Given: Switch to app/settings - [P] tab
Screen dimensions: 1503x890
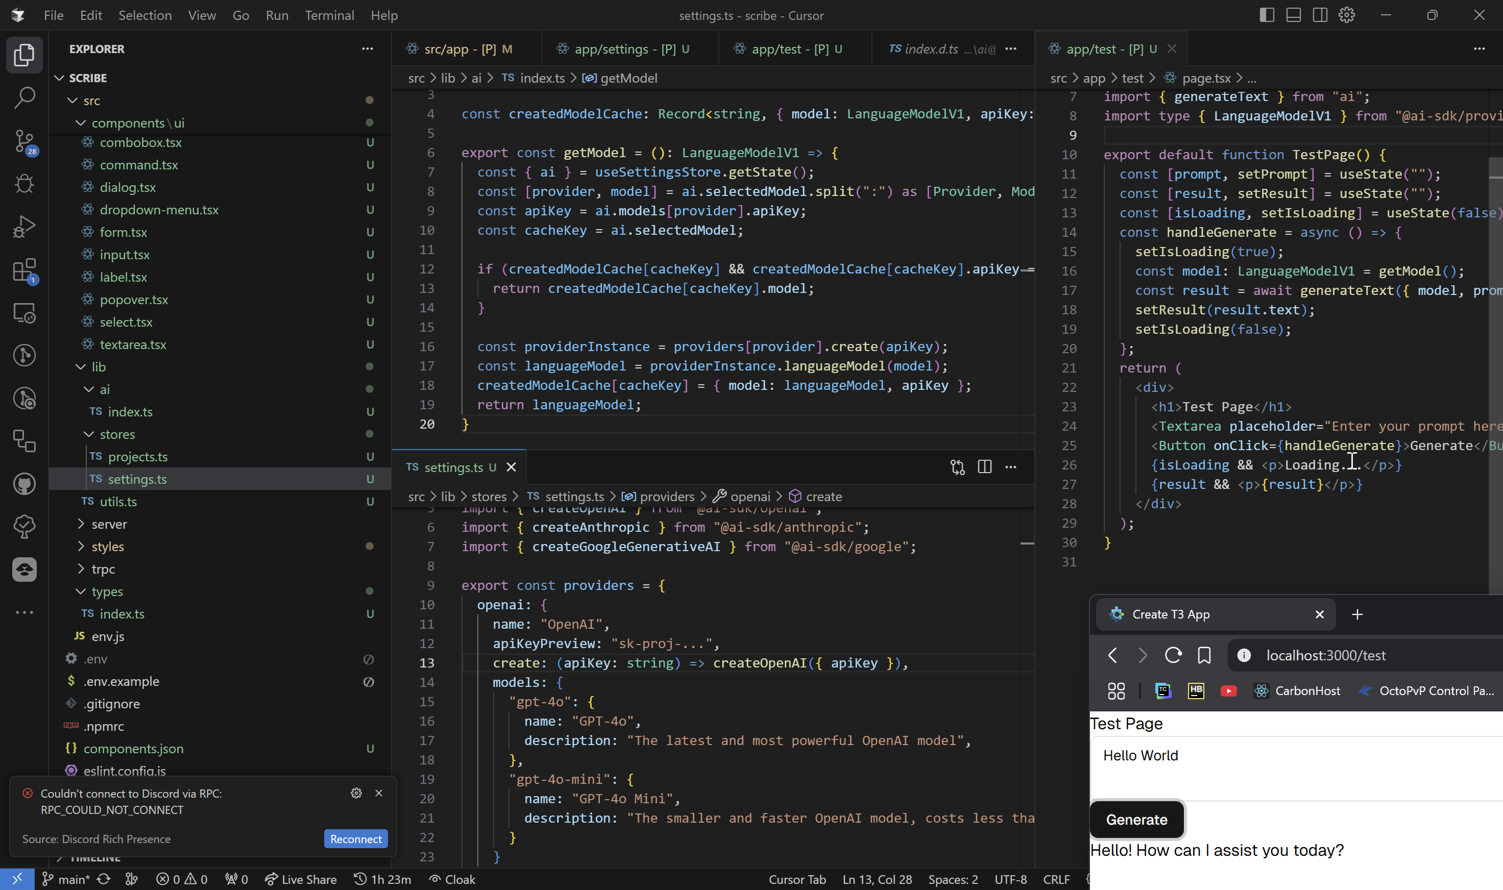Looking at the screenshot, I should pos(630,48).
